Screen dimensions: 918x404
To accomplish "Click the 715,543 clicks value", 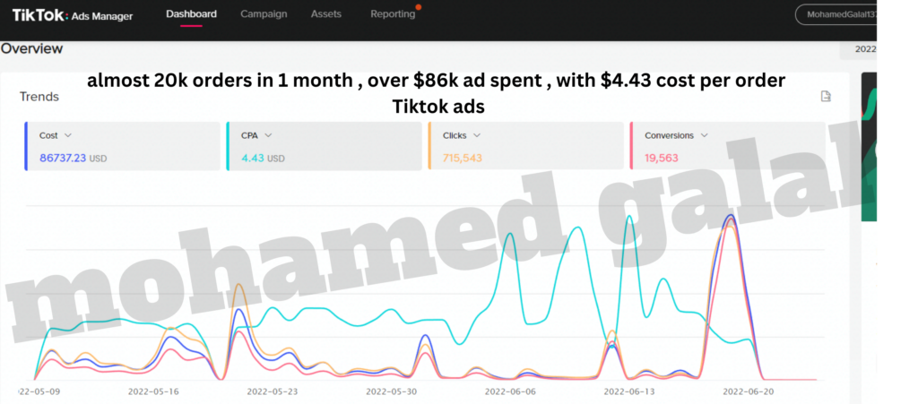I will coord(463,158).
